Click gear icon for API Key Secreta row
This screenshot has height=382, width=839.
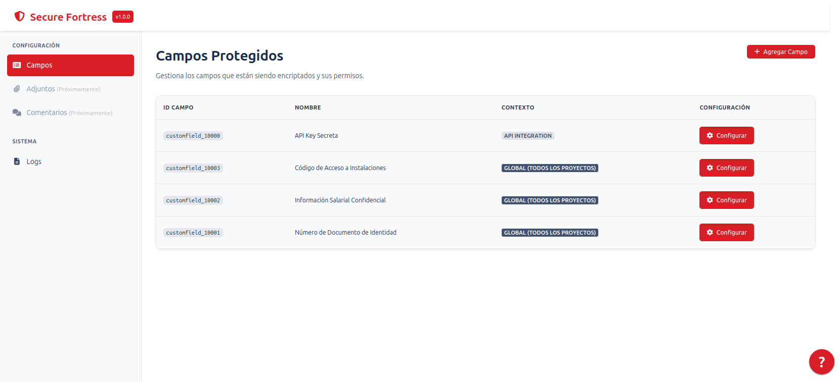(710, 136)
